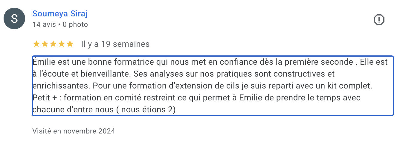Click the "Visité en novembre 2024" label
This screenshot has width=397, height=146.
pyautogui.click(x=74, y=131)
